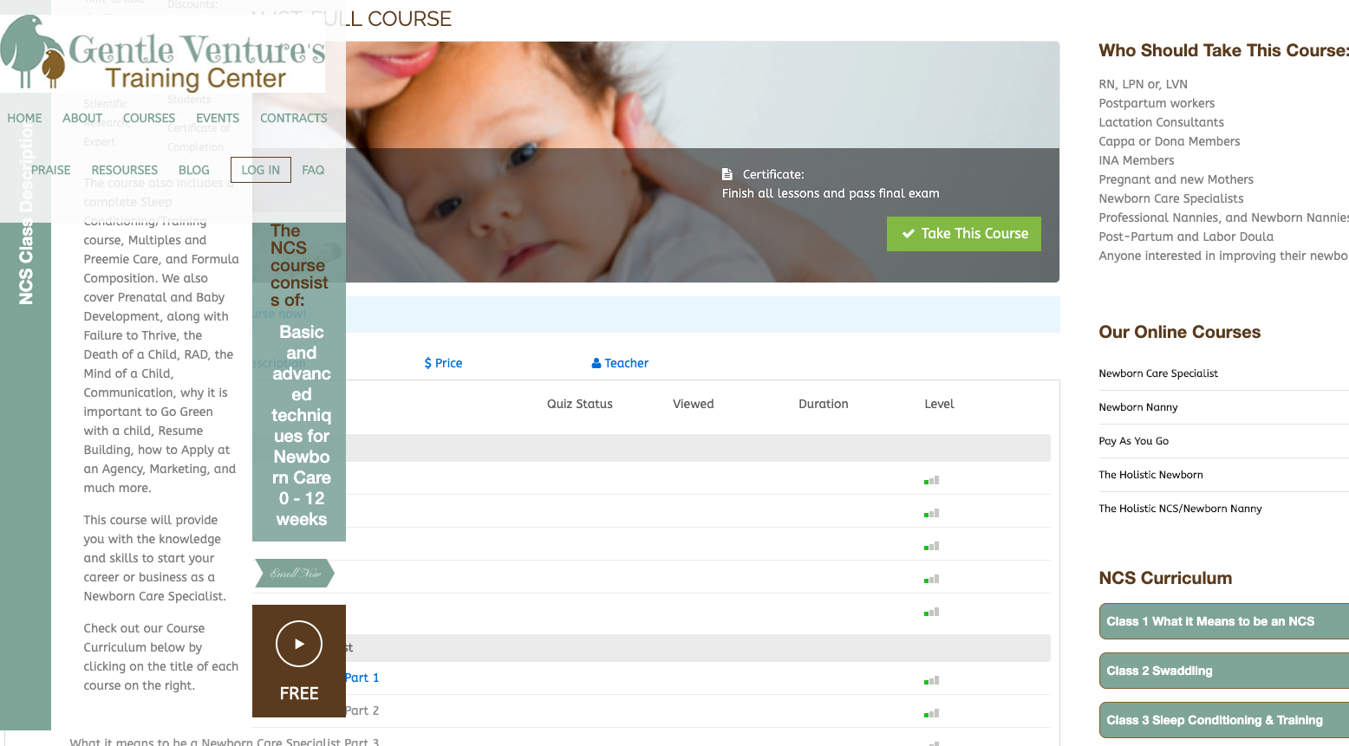Open the CONTRACTS menu link
This screenshot has width=1349, height=746.
(x=293, y=118)
